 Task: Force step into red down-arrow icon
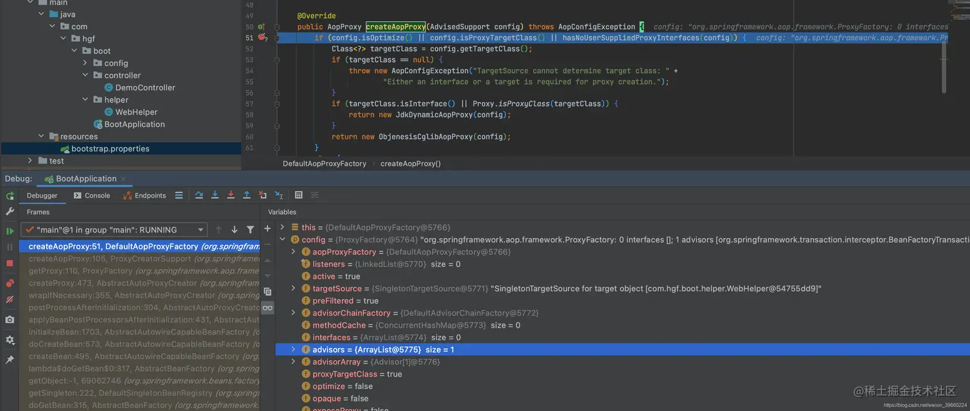pos(231,195)
